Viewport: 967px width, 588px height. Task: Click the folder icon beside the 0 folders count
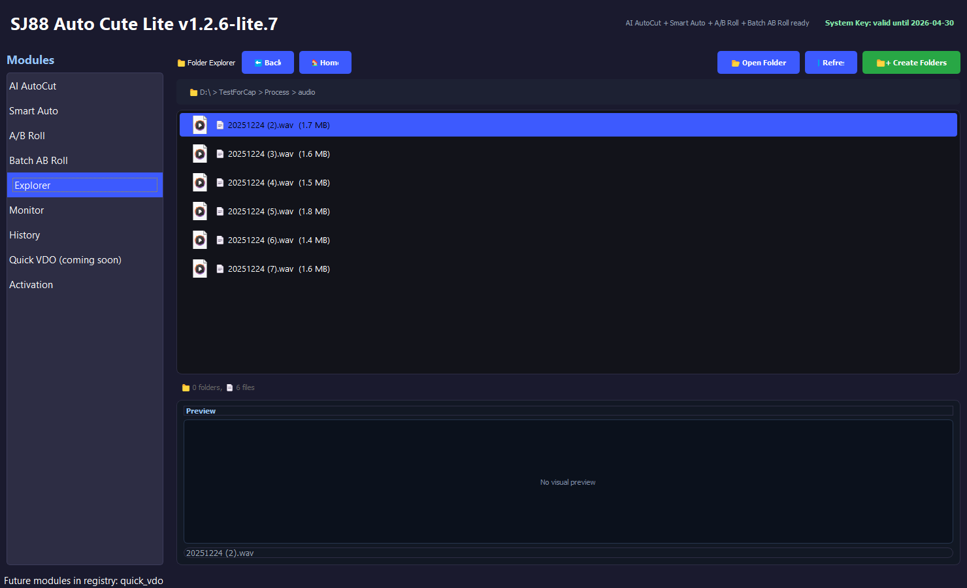pos(186,387)
